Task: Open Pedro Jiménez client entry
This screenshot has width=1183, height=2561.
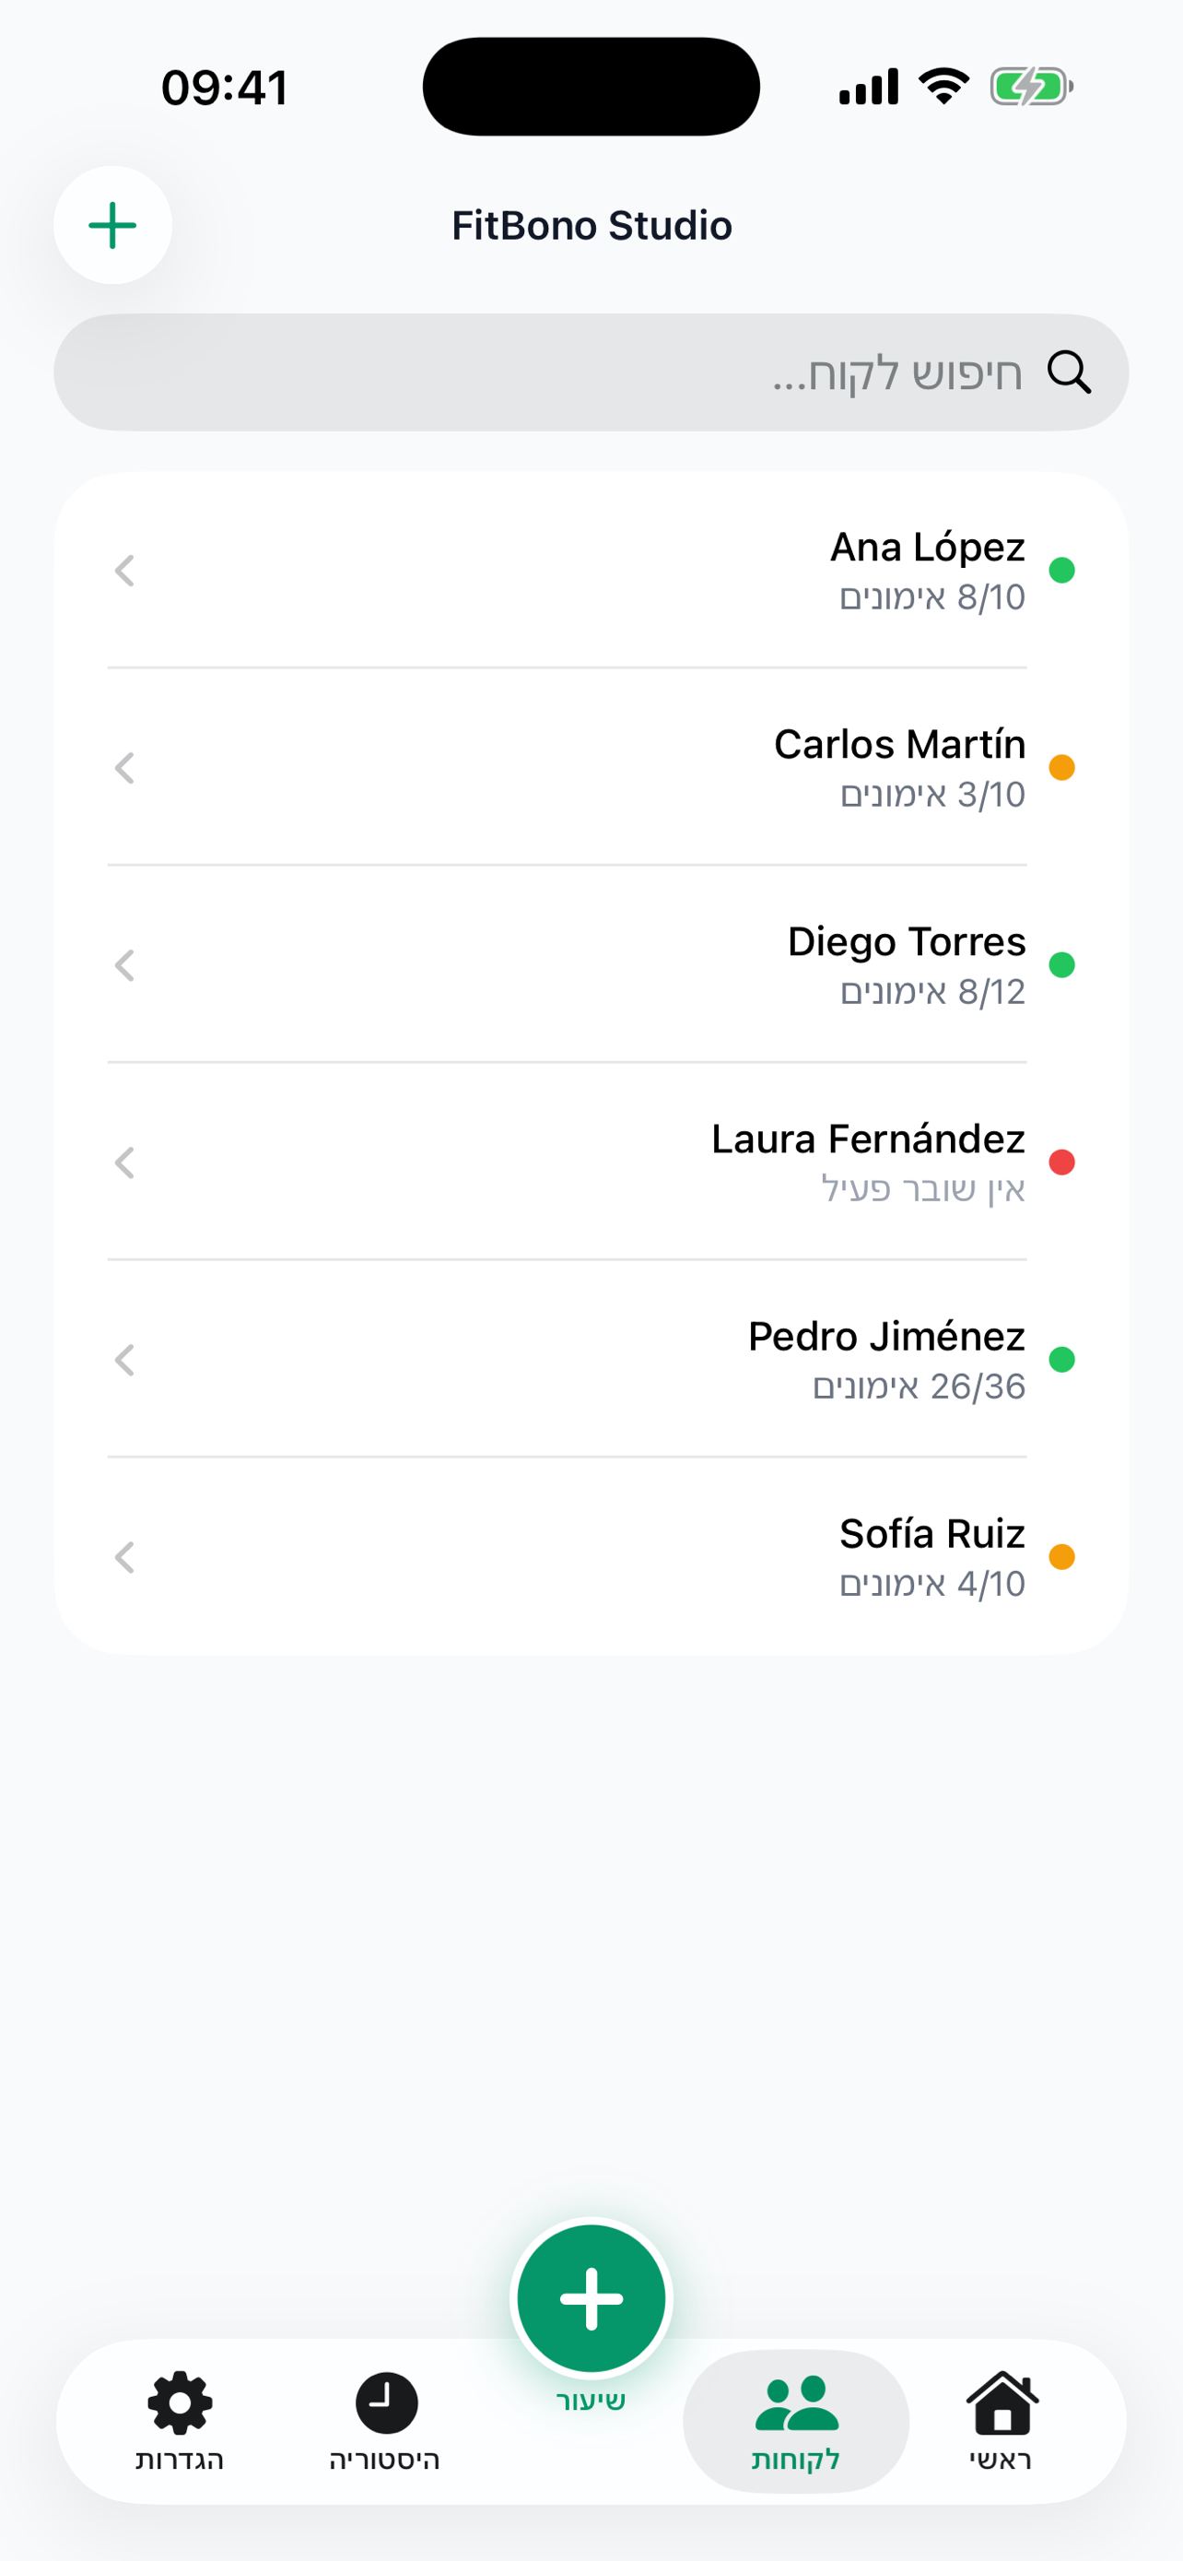Action: click(x=885, y=1359)
